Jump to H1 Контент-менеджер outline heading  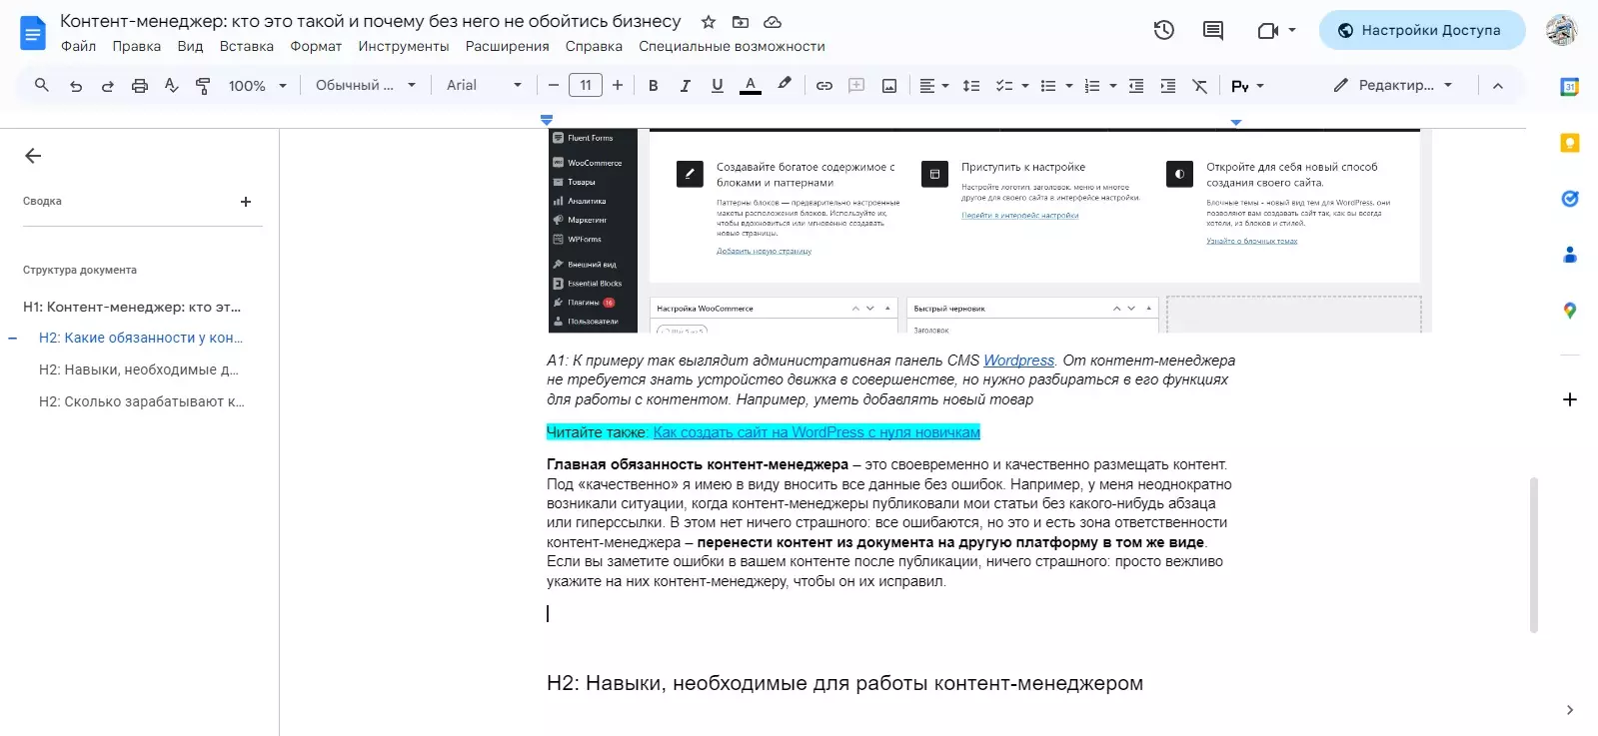[132, 307]
